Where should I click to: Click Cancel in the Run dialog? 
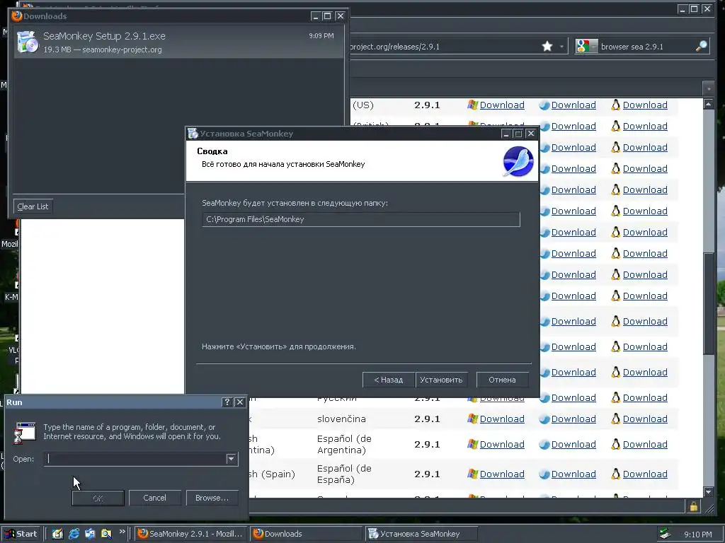click(x=154, y=498)
